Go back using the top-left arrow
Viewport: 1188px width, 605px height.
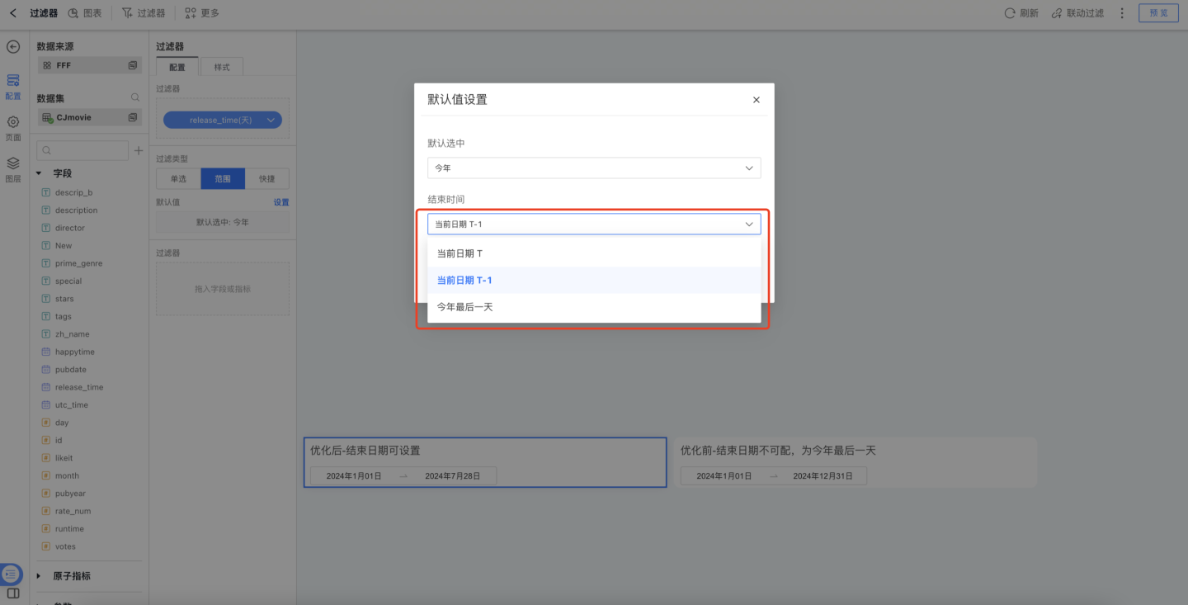[x=13, y=13]
